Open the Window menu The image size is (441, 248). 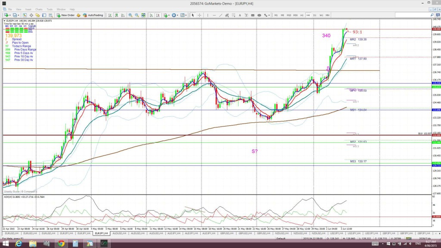(61, 9)
